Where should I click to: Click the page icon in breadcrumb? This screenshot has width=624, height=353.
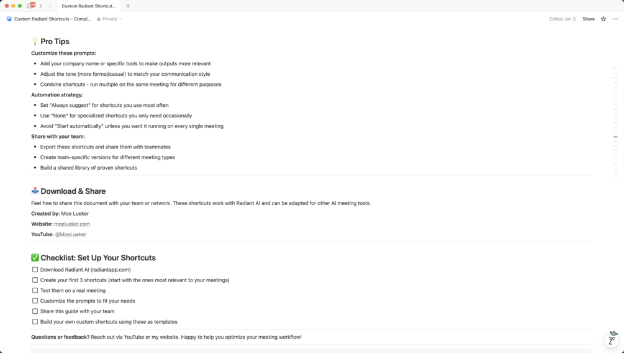point(9,19)
